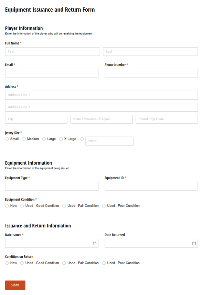Select X-Large jersey size
The image size is (203, 295).
(x=61, y=139)
